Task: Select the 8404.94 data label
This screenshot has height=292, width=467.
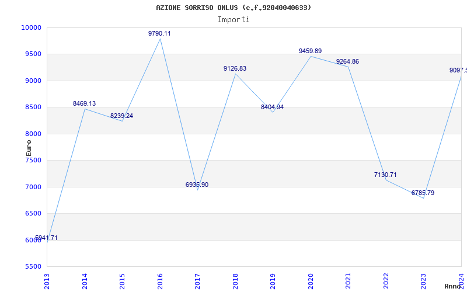Action: [x=272, y=107]
